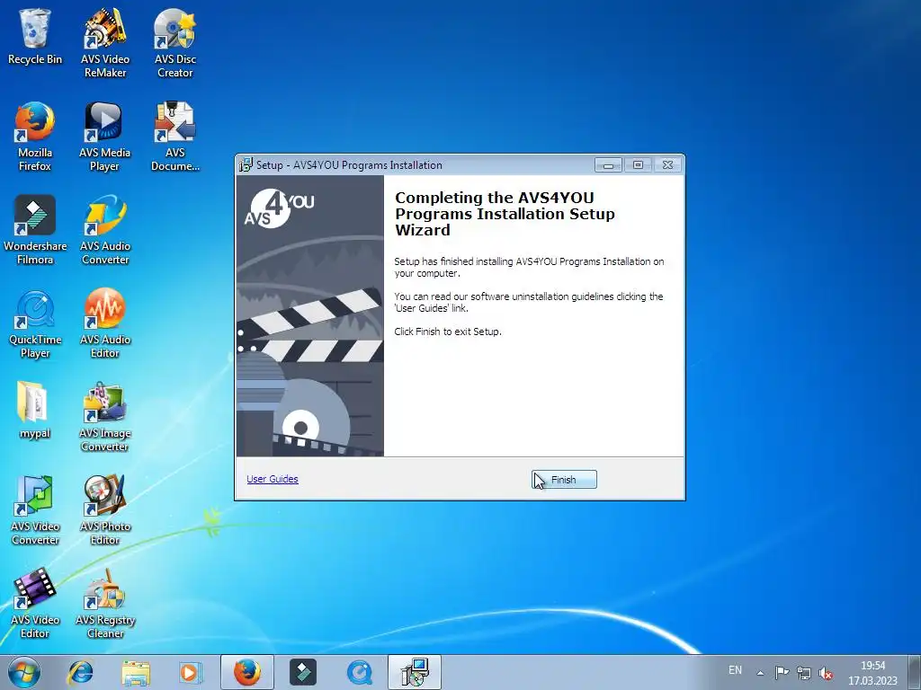Select the AVS Image Converter shortcut

(105, 417)
